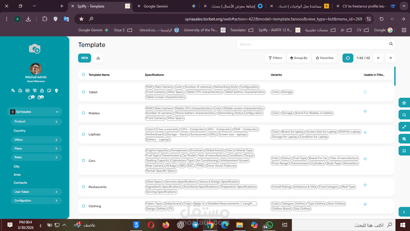
Task: Click the companies building icon in the sidebar
Action: point(20,91)
